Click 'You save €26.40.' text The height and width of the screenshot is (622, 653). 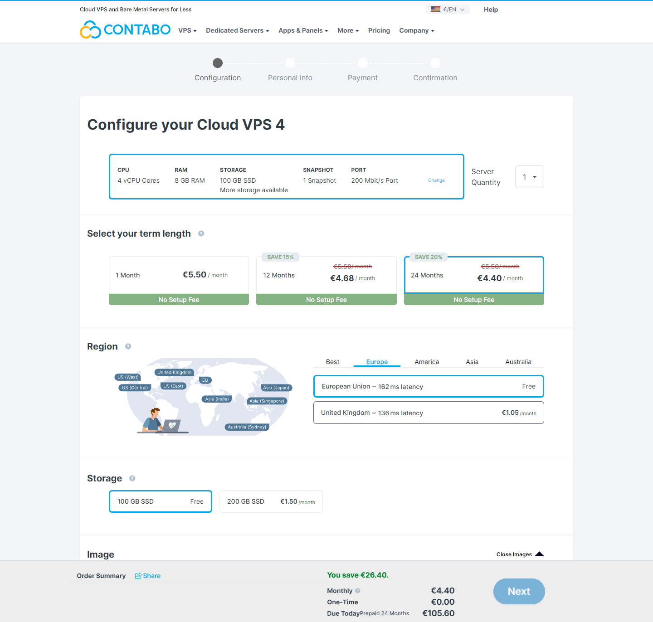tap(358, 575)
